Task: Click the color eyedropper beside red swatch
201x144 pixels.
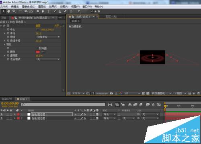Action: click(x=43, y=52)
